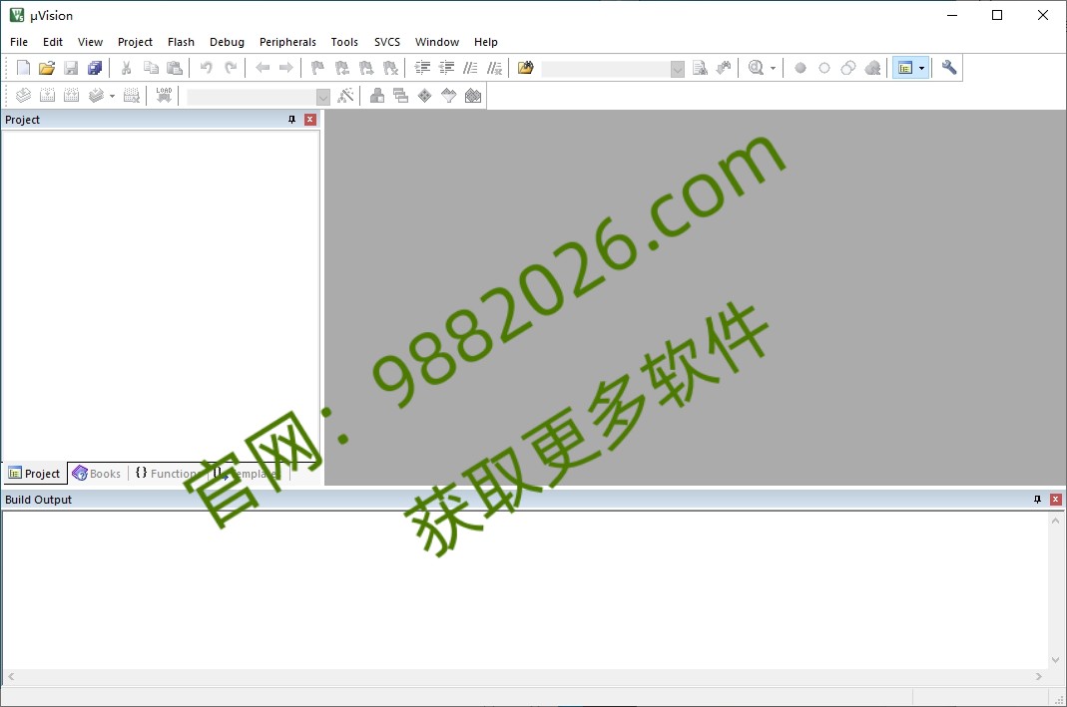Close the Build Output panel
This screenshot has width=1067, height=707.
point(1055,500)
